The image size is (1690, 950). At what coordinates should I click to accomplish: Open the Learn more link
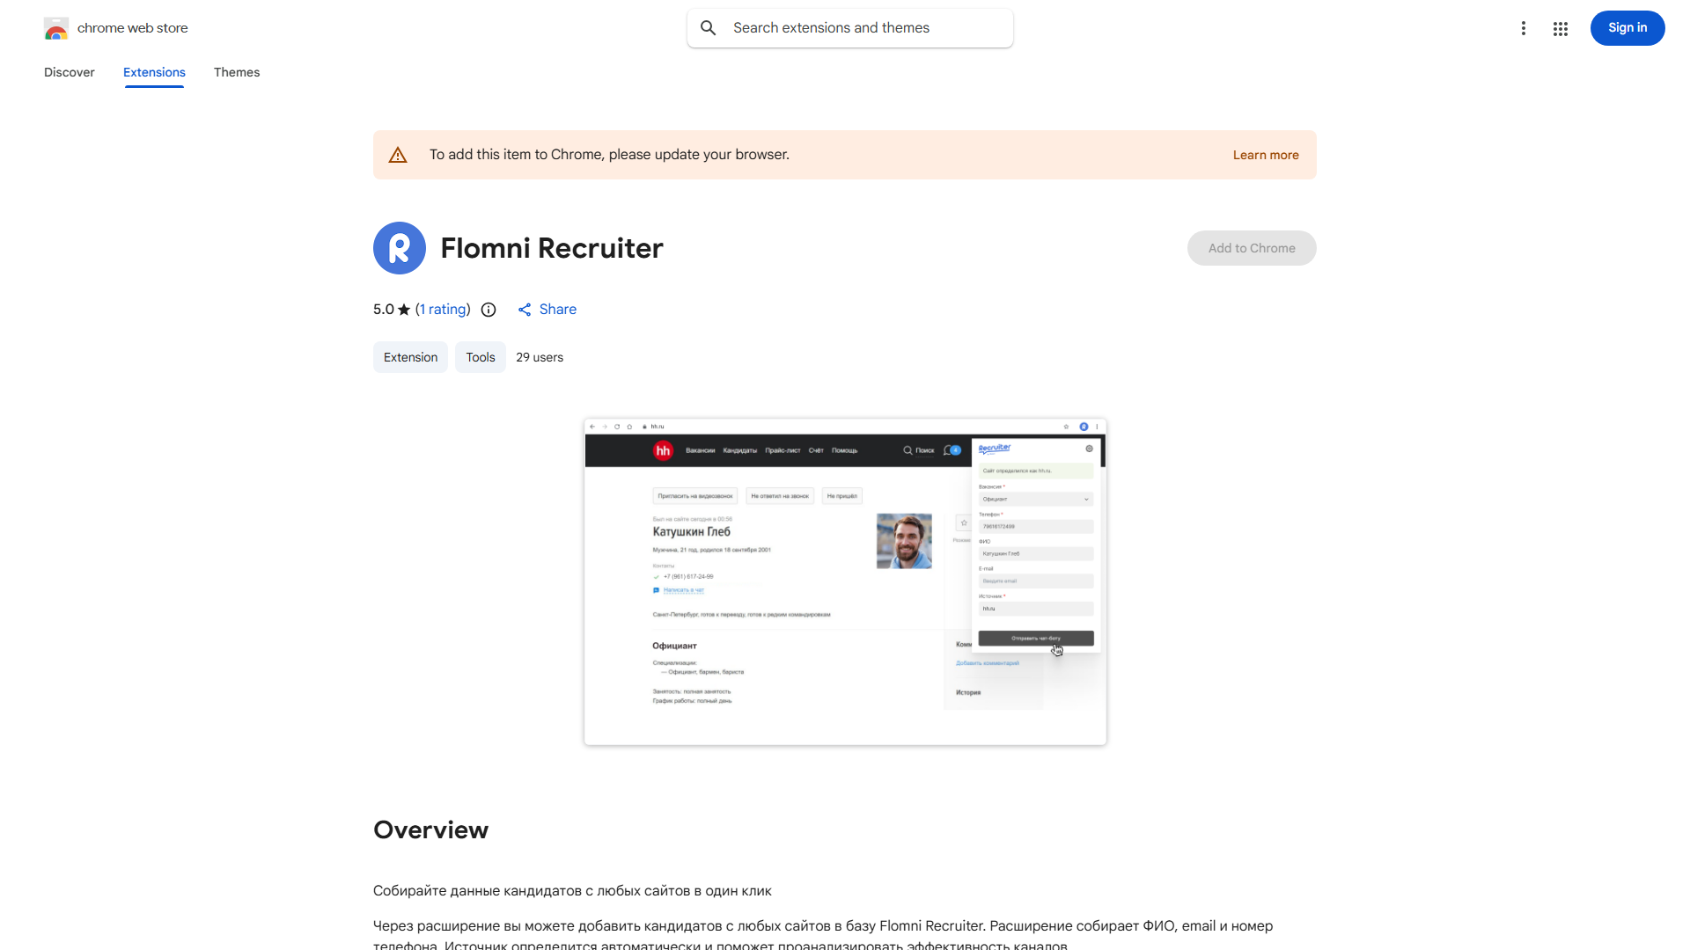pyautogui.click(x=1266, y=155)
